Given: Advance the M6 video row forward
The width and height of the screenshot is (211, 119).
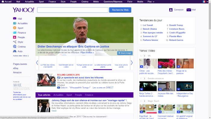Looking at the screenshot, I should (145, 56).
